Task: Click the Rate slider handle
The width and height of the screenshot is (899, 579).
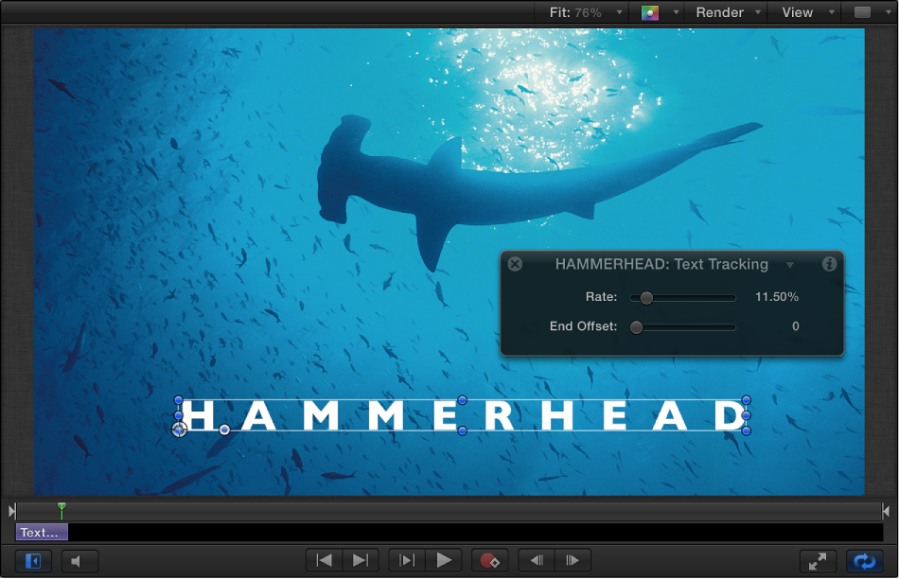Action: [646, 298]
